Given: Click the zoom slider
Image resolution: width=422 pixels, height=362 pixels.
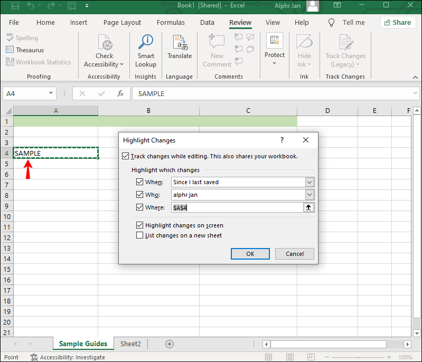Looking at the screenshot, I should coord(358,357).
